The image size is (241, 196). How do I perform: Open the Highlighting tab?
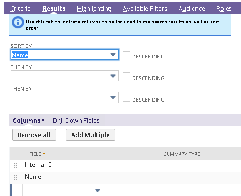coord(94,9)
